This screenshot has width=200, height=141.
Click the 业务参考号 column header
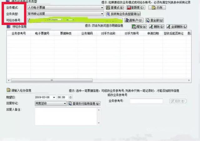tap(19, 33)
